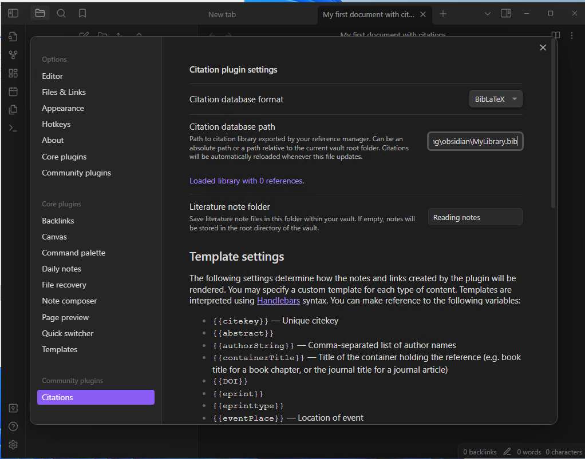Click the Citation database path field
This screenshot has width=585, height=459.
pyautogui.click(x=475, y=141)
